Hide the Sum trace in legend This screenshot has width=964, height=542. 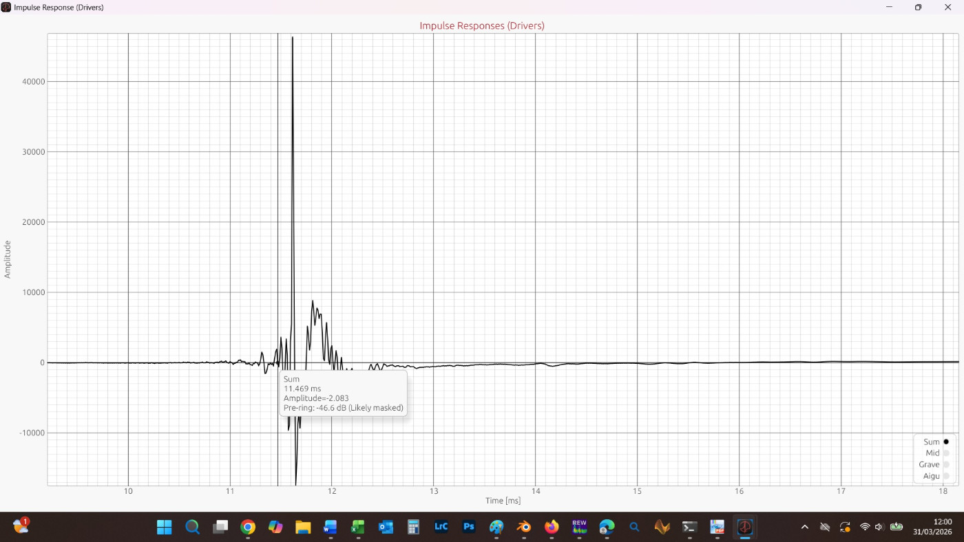[945, 442]
